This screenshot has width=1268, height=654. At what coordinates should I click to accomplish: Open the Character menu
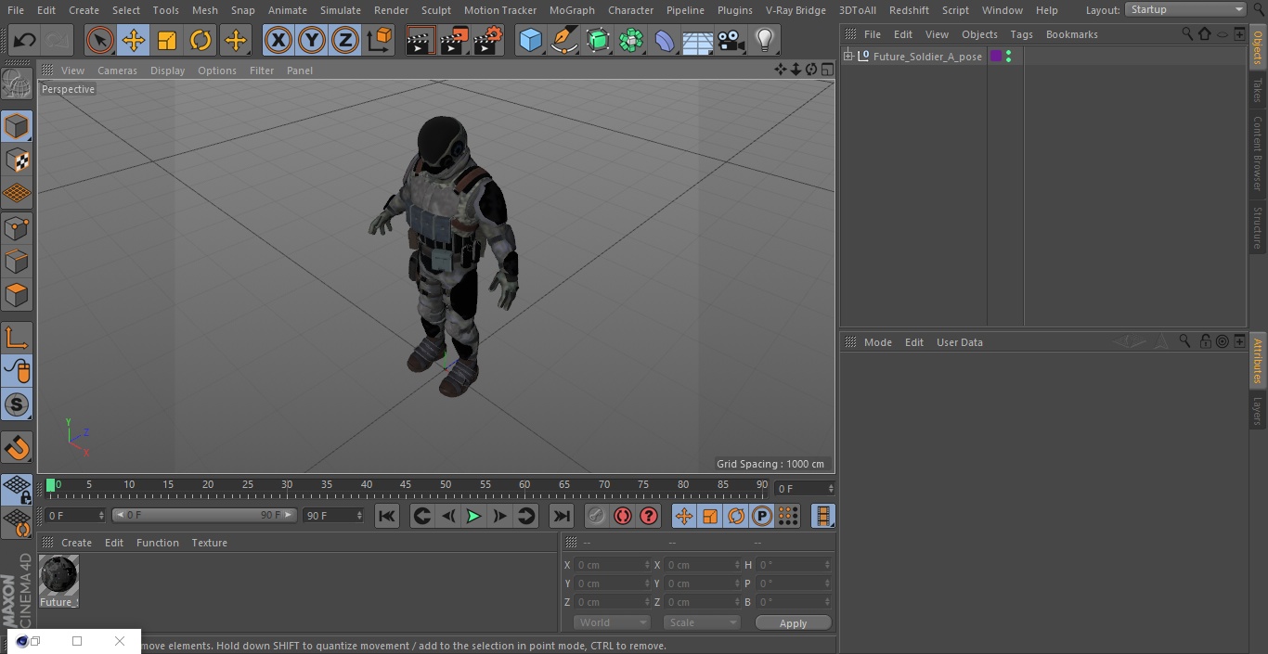tap(631, 10)
